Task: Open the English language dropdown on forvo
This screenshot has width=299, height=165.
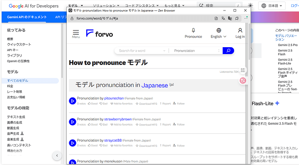Action: tap(218, 33)
